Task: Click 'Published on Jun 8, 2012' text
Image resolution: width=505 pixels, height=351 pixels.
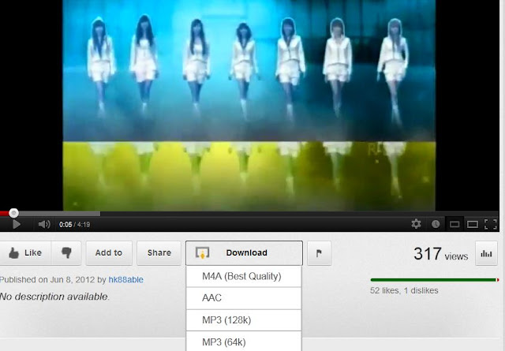Action: pos(47,279)
